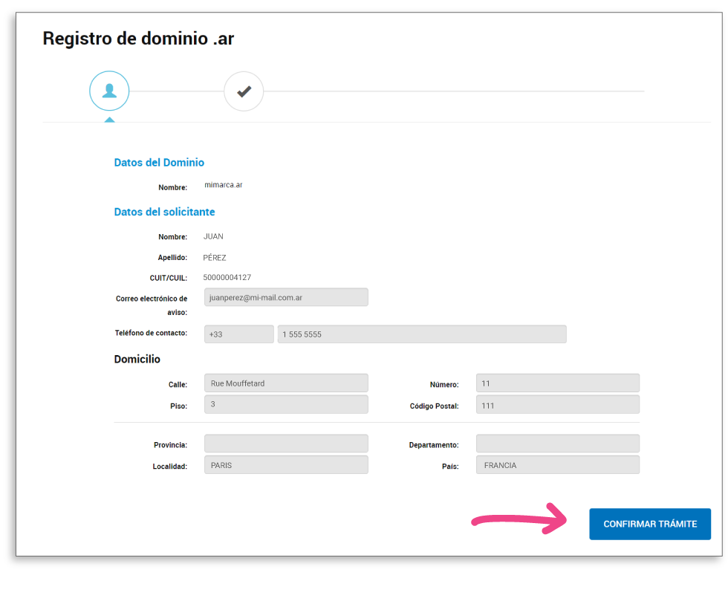Screen dimensions: 728x607
Task: Select the Calle field with Rue Mouffetard
Action: pyautogui.click(x=286, y=383)
